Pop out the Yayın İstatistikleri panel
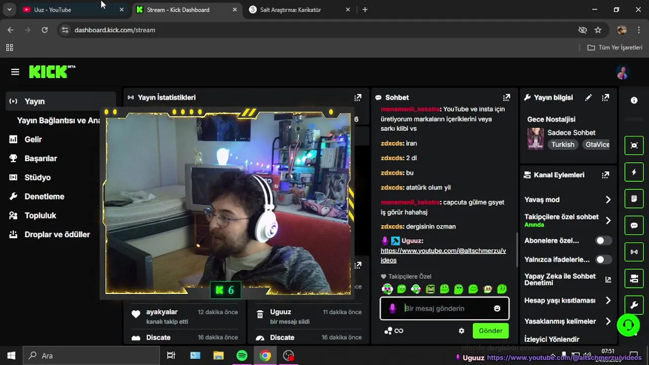The height and width of the screenshot is (365, 649). (x=358, y=97)
